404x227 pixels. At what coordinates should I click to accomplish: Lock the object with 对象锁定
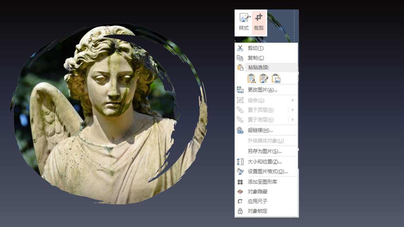tap(266, 211)
